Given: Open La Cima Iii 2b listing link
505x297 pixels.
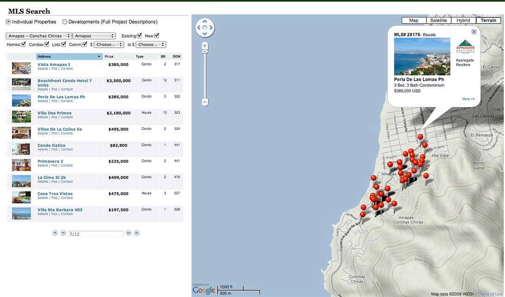Looking at the screenshot, I should pyautogui.click(x=51, y=177).
